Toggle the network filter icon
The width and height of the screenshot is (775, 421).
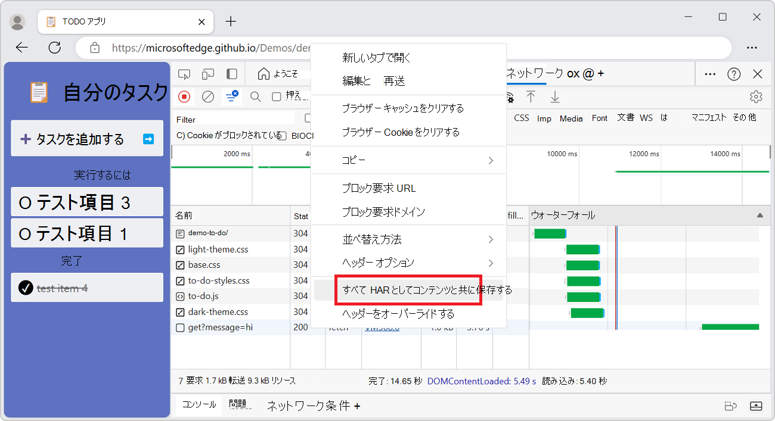[231, 96]
